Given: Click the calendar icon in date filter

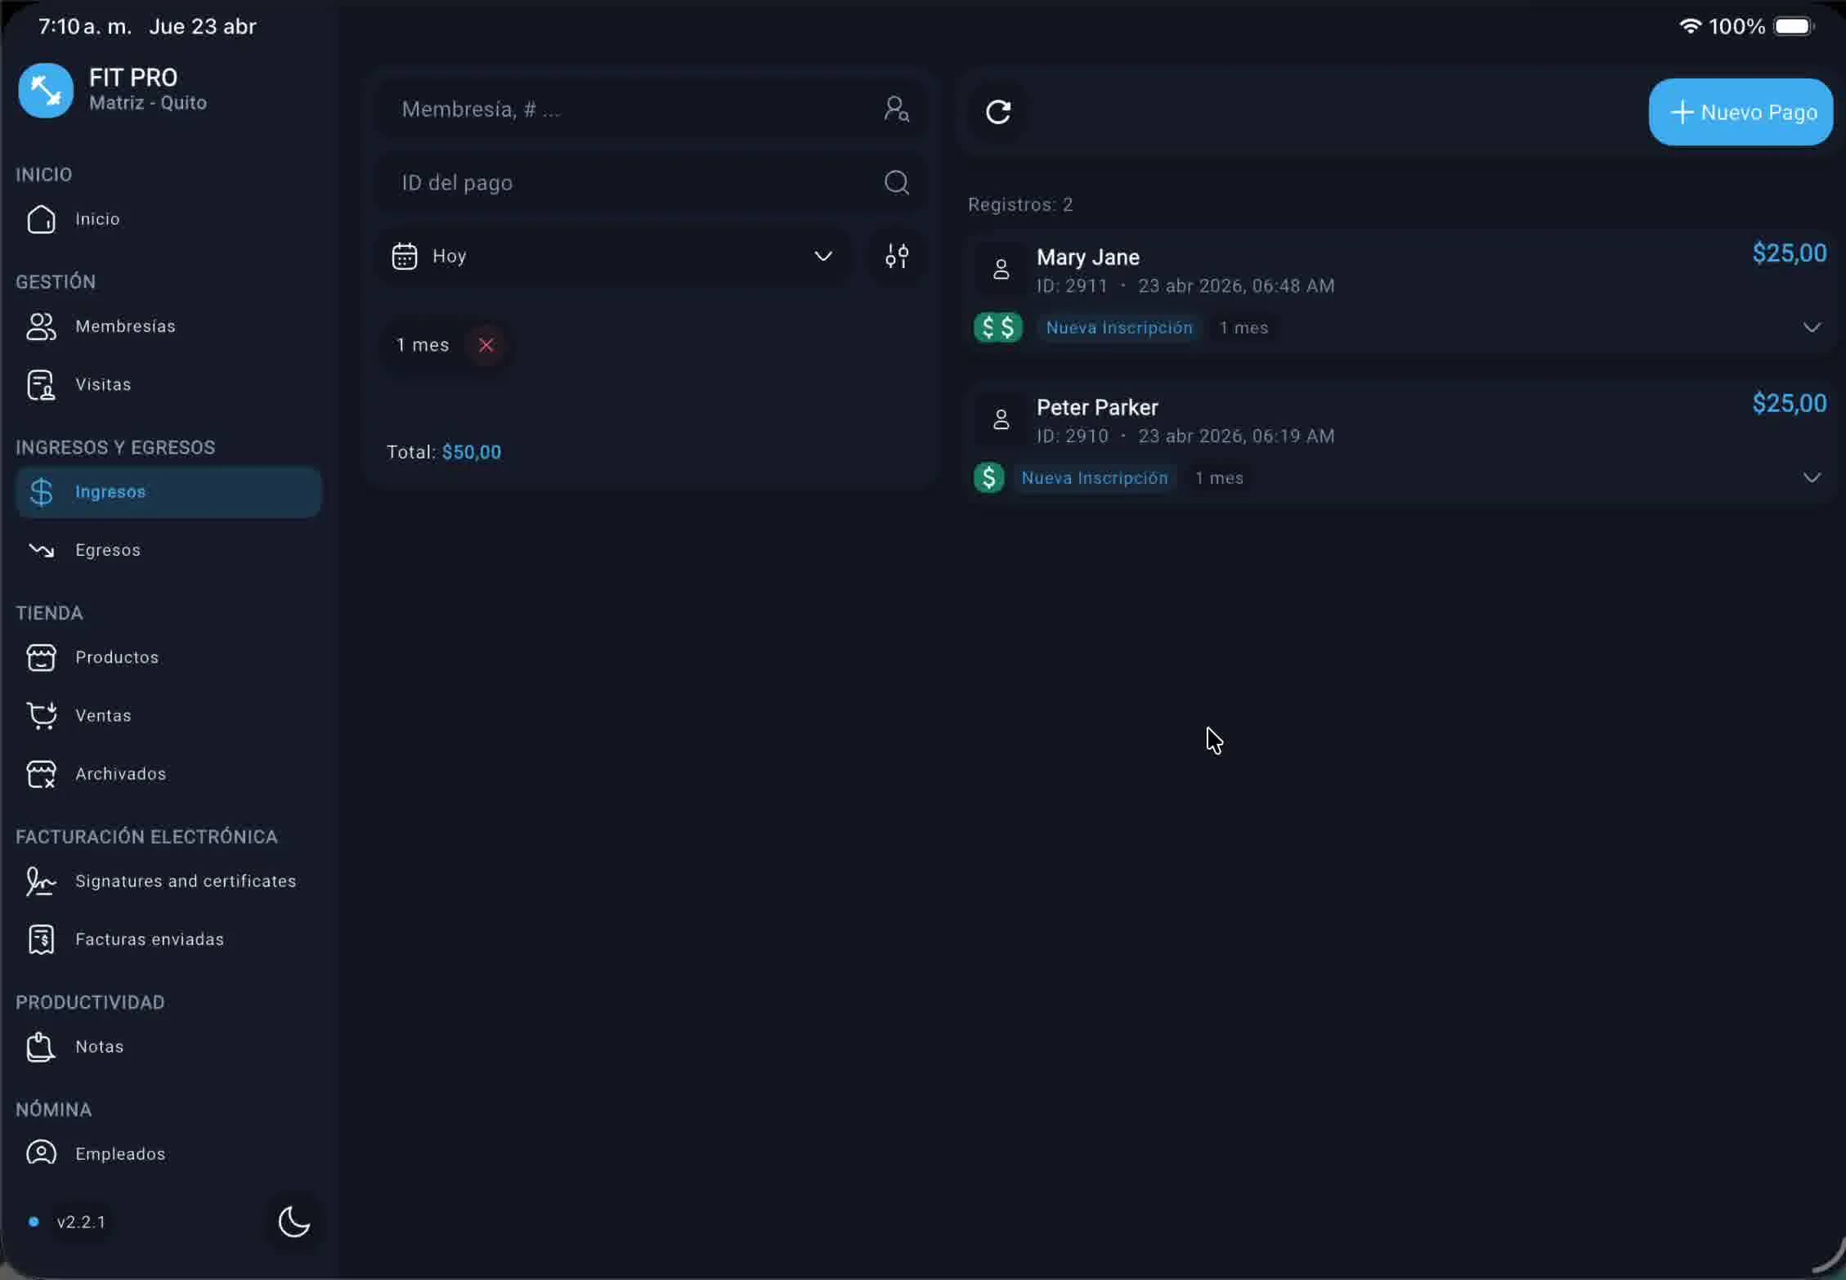Looking at the screenshot, I should [405, 257].
